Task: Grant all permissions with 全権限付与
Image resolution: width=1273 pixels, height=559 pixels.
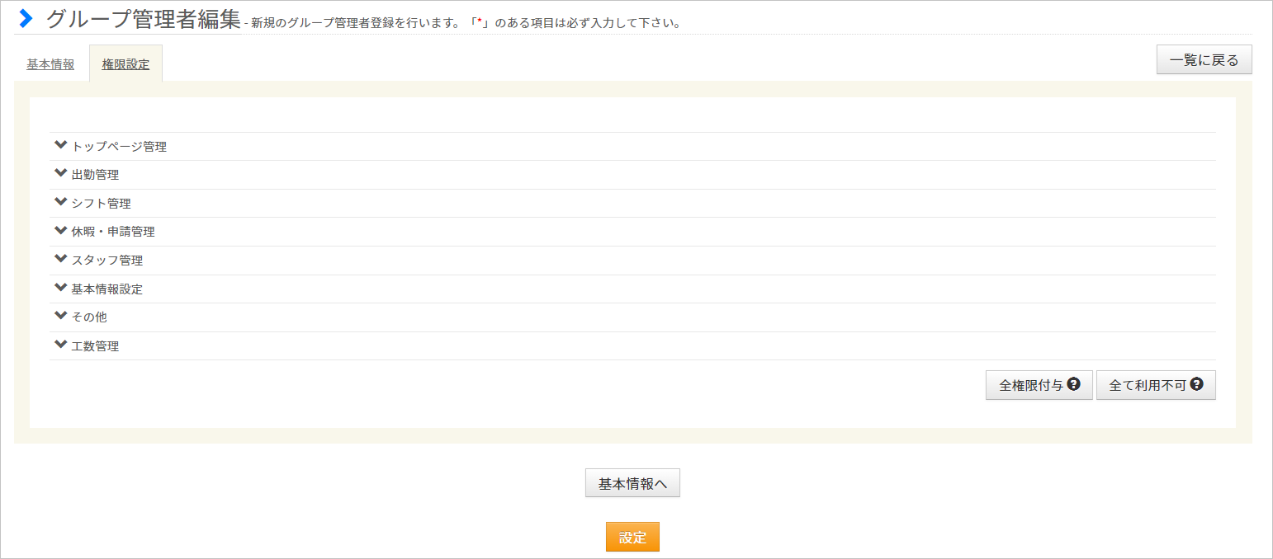Action: pos(1039,385)
